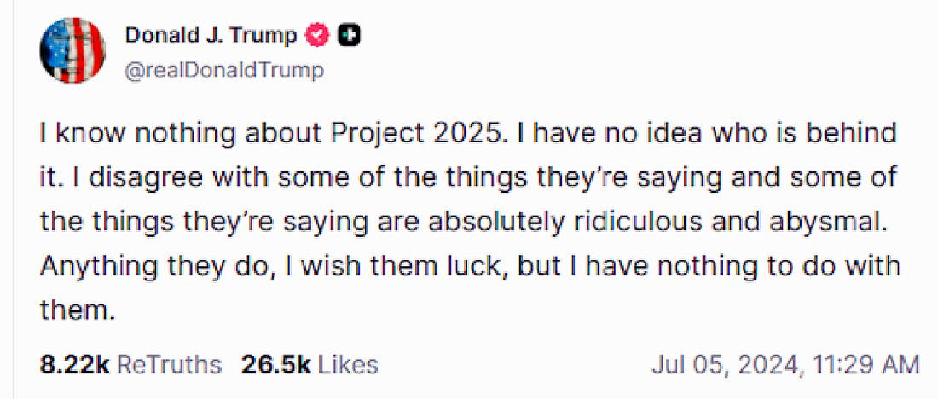Open the Donald J. Trump display name

(211, 36)
